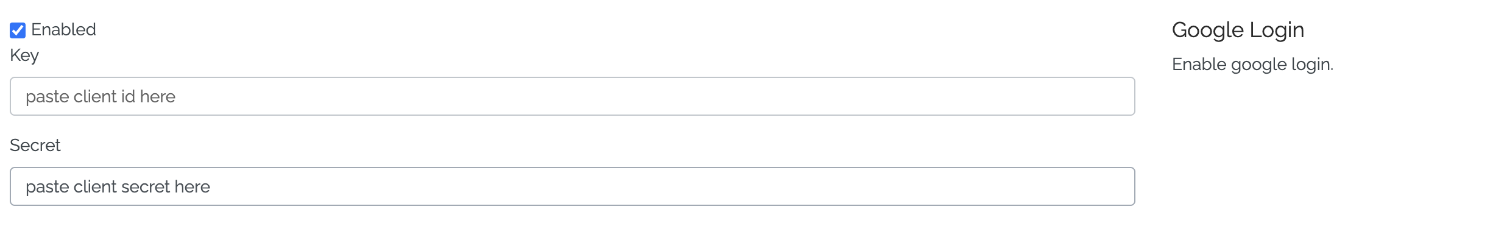Click the Enabled label text
This screenshot has width=1507, height=240.
coord(63,29)
